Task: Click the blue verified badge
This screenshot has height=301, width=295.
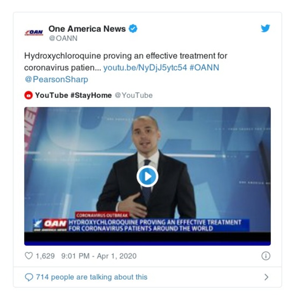Action: pyautogui.click(x=133, y=29)
